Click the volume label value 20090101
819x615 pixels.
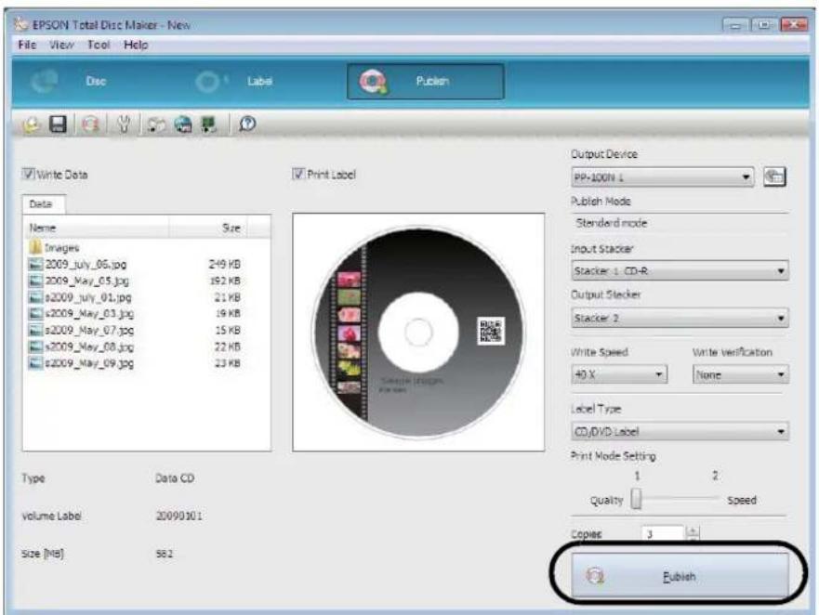pos(178,516)
